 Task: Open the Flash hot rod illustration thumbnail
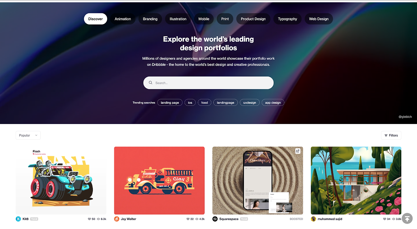tap(61, 180)
